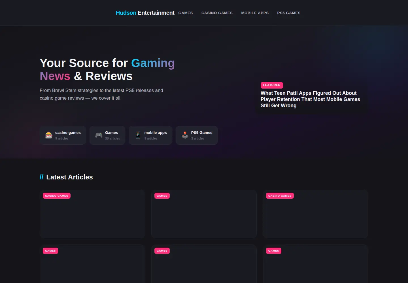Click the hero subtitle about Brawl Stars strategies

click(101, 94)
